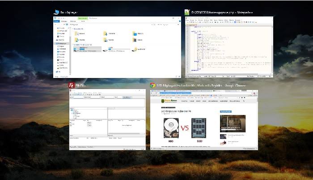The image size is (313, 180).
Task: Click the DVD drive icon in Explorer
Action: tap(135, 49)
